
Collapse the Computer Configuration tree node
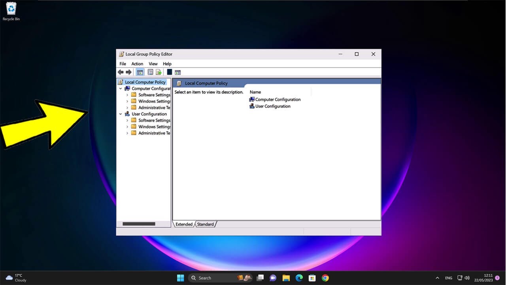[x=121, y=89]
